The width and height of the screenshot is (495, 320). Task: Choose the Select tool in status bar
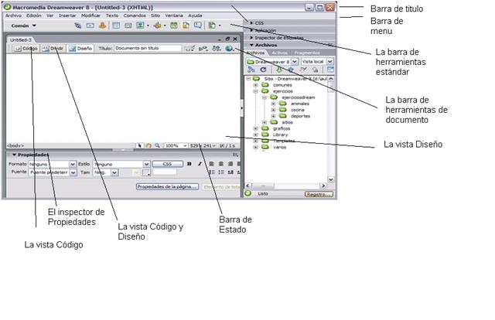(139, 145)
